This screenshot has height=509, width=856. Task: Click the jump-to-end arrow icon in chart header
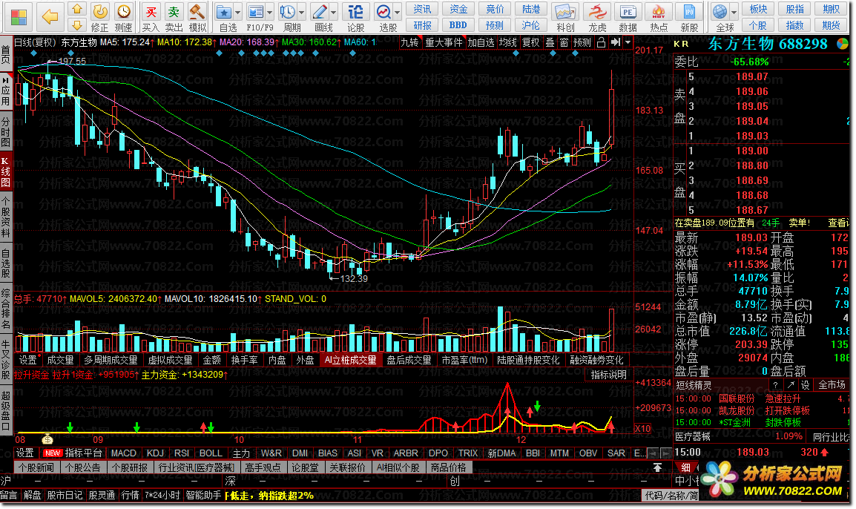(x=616, y=42)
